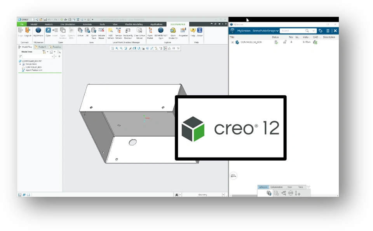Switch to the Applications ribbon tab
The width and height of the screenshot is (373, 231).
click(x=156, y=24)
